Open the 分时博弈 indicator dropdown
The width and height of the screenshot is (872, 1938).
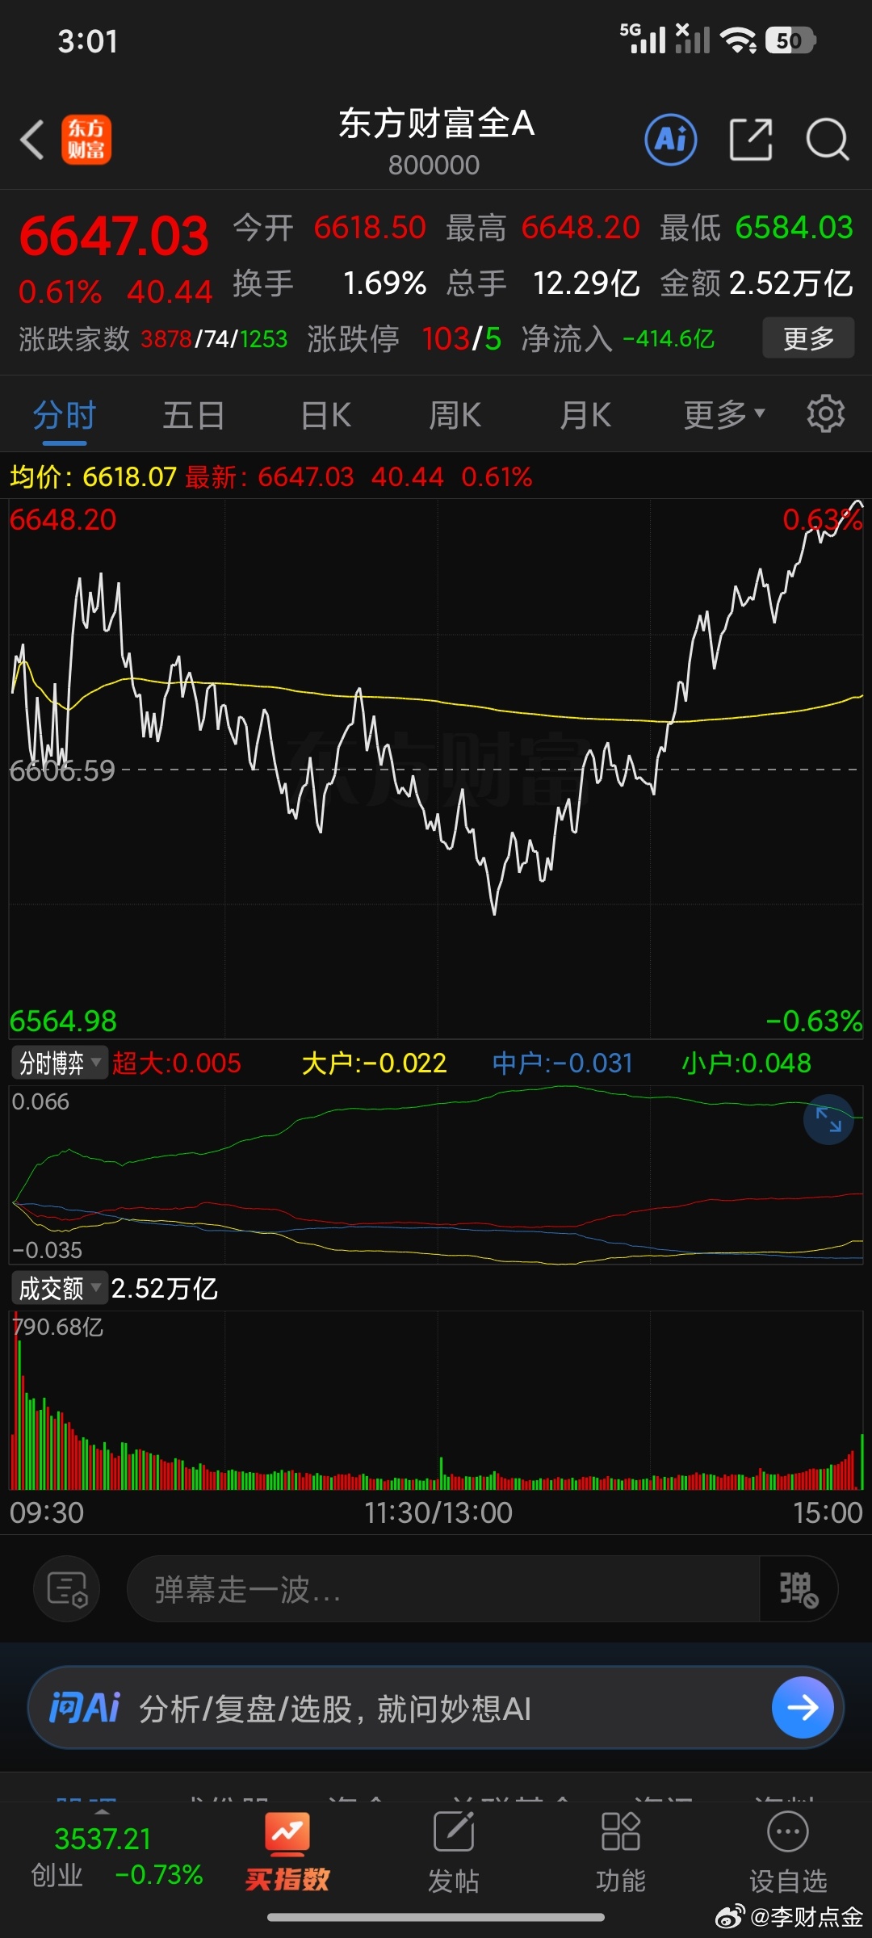coord(59,1063)
